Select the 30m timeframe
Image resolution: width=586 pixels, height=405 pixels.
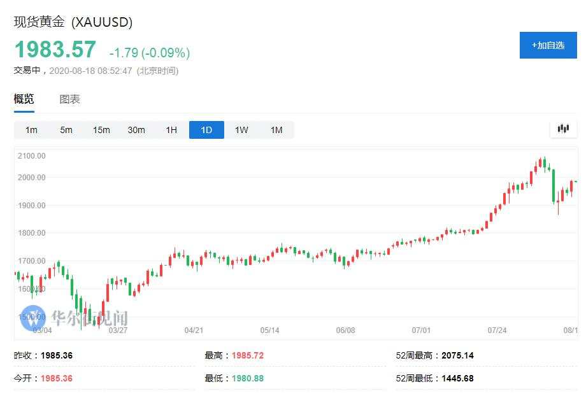pos(136,130)
